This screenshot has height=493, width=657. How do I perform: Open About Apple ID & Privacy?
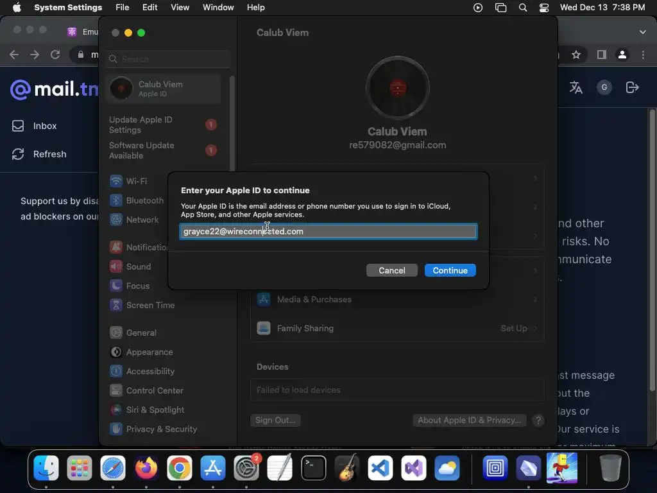pos(469,420)
